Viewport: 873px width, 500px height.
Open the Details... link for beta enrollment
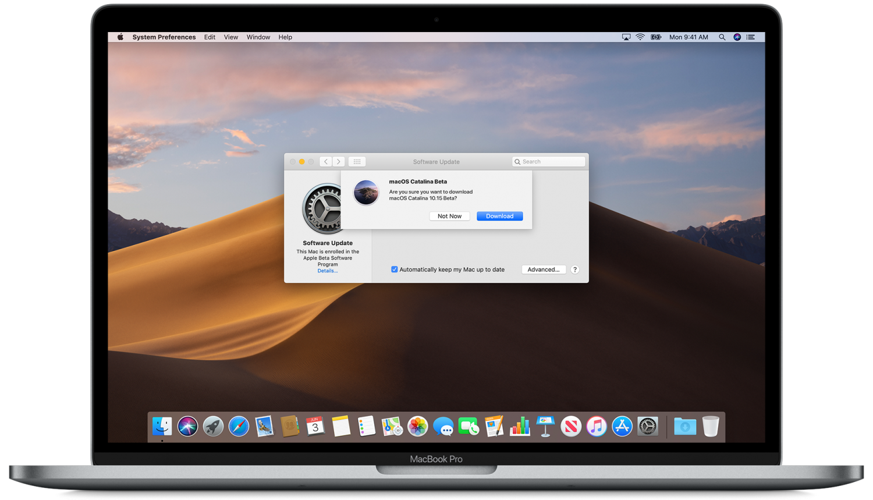coord(327,271)
